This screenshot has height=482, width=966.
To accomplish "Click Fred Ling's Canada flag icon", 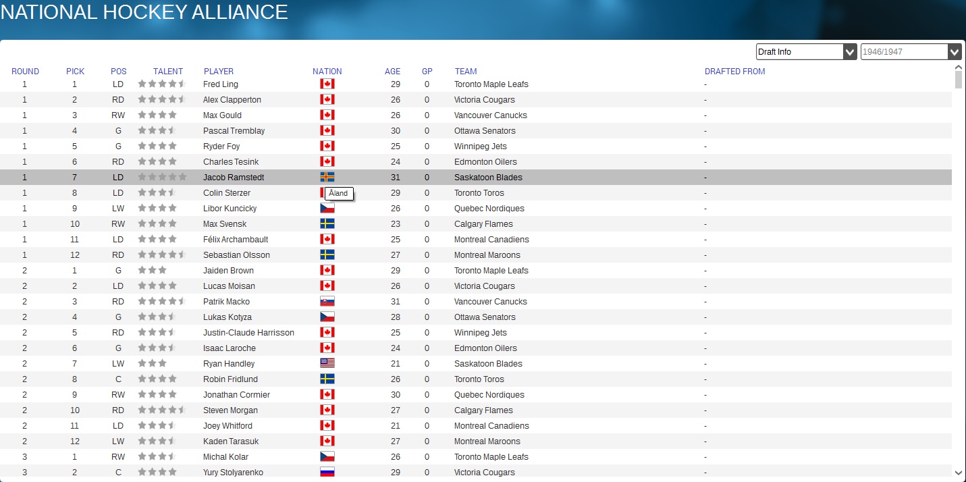I will [327, 84].
